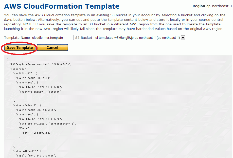Screen dimensions: 233x158
Task: Click the vpc4f09ca27 resource definition line
Action: [x=25, y=74]
